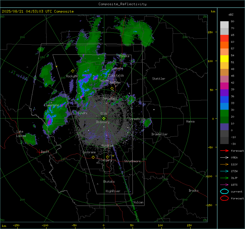Click the Blackfalds city label
Viewport: 245px width, 229px height.
coord(116,75)
